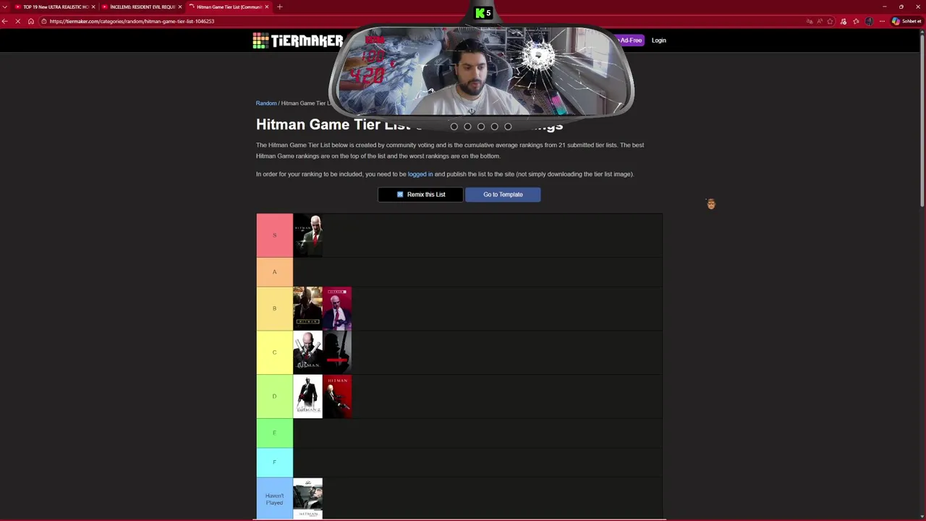Add page to favorites star icon

coord(831,21)
